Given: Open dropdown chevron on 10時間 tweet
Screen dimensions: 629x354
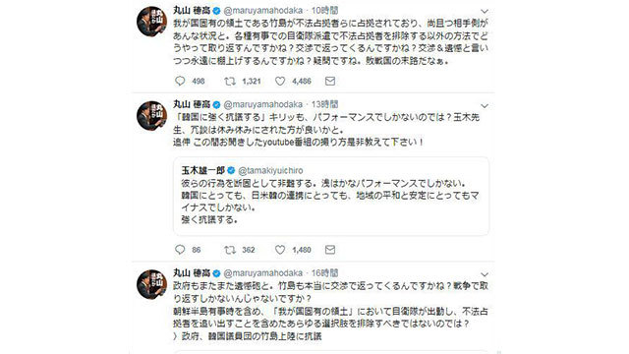Looking at the screenshot, I should click(x=485, y=11).
